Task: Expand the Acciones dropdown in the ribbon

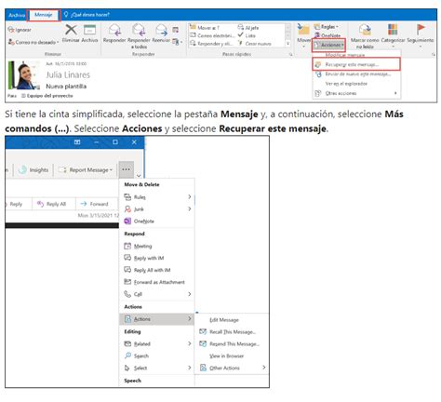Action: click(328, 45)
